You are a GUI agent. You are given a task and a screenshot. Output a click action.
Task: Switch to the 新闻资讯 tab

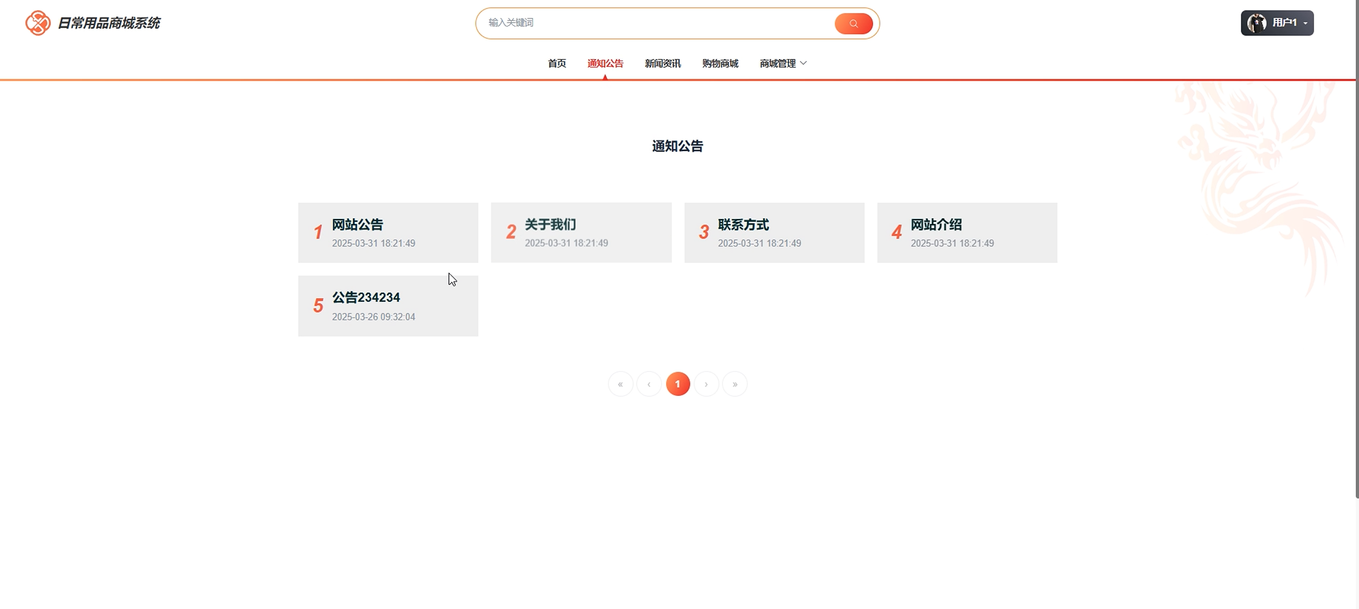pos(663,63)
